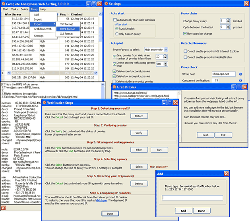Click the Complete Anonymous Web Surfing title icon
This screenshot has width=250, height=221.
3,4
